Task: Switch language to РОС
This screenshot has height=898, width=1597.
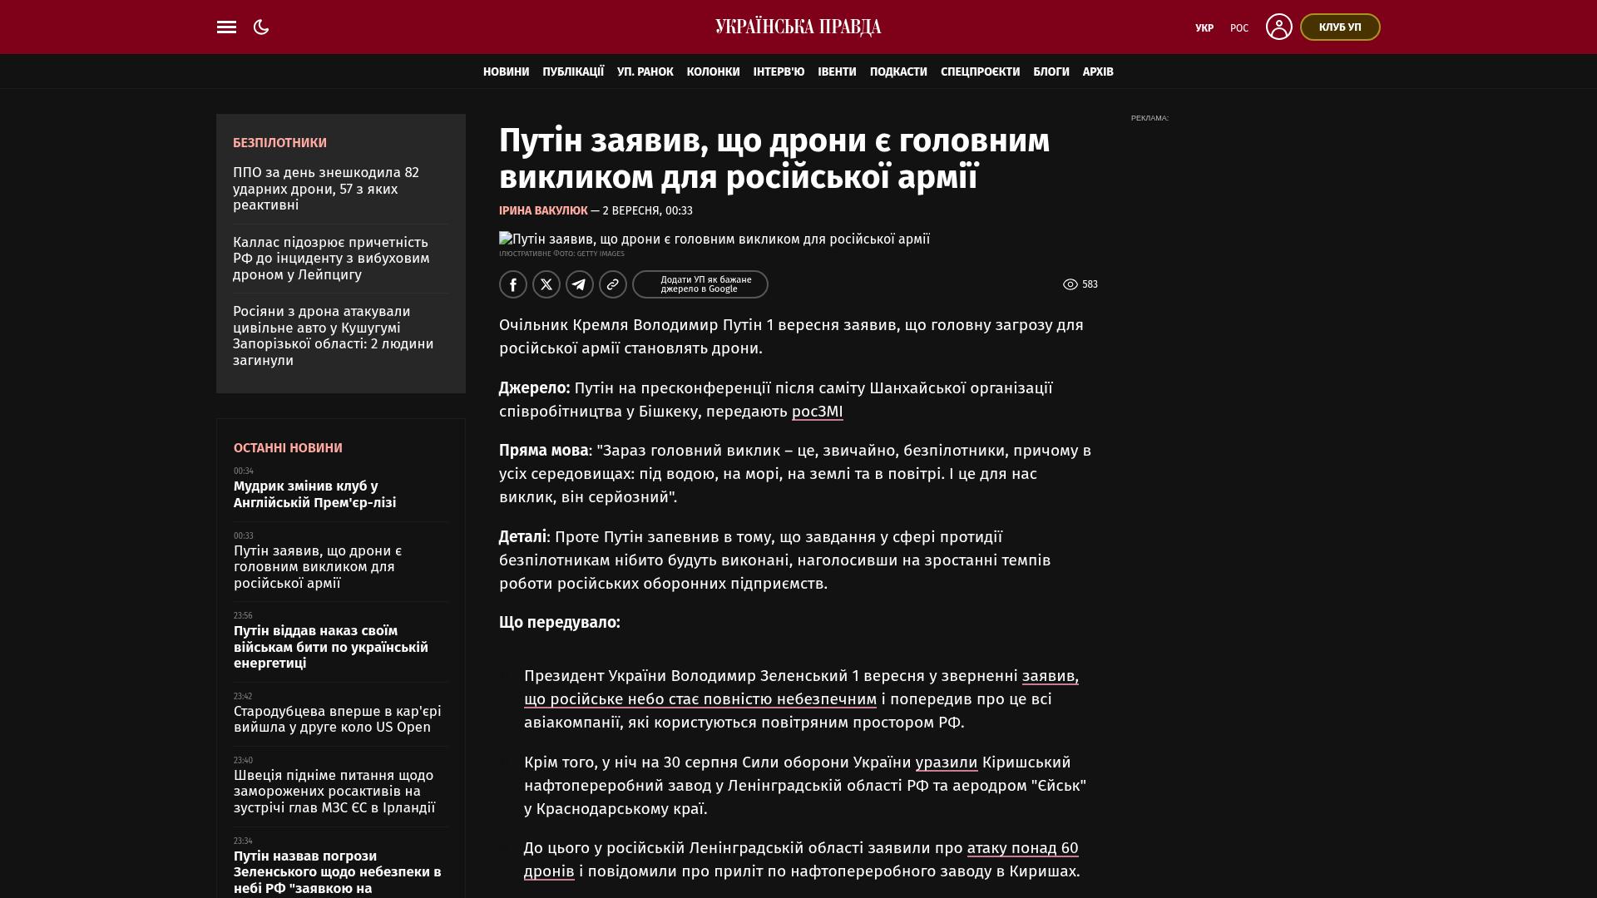Action: tap(1239, 28)
